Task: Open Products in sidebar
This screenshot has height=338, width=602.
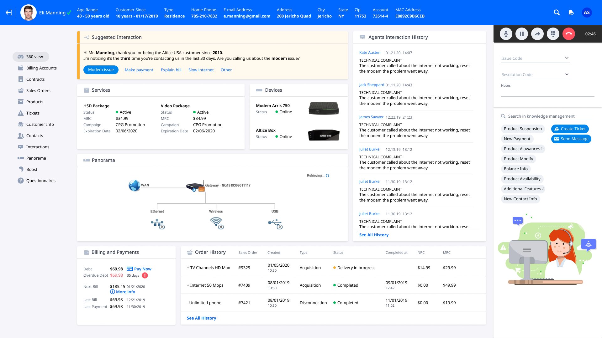Action: pos(31,102)
